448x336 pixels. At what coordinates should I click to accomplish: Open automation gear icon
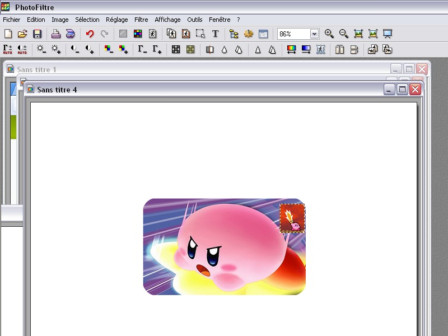click(x=249, y=34)
